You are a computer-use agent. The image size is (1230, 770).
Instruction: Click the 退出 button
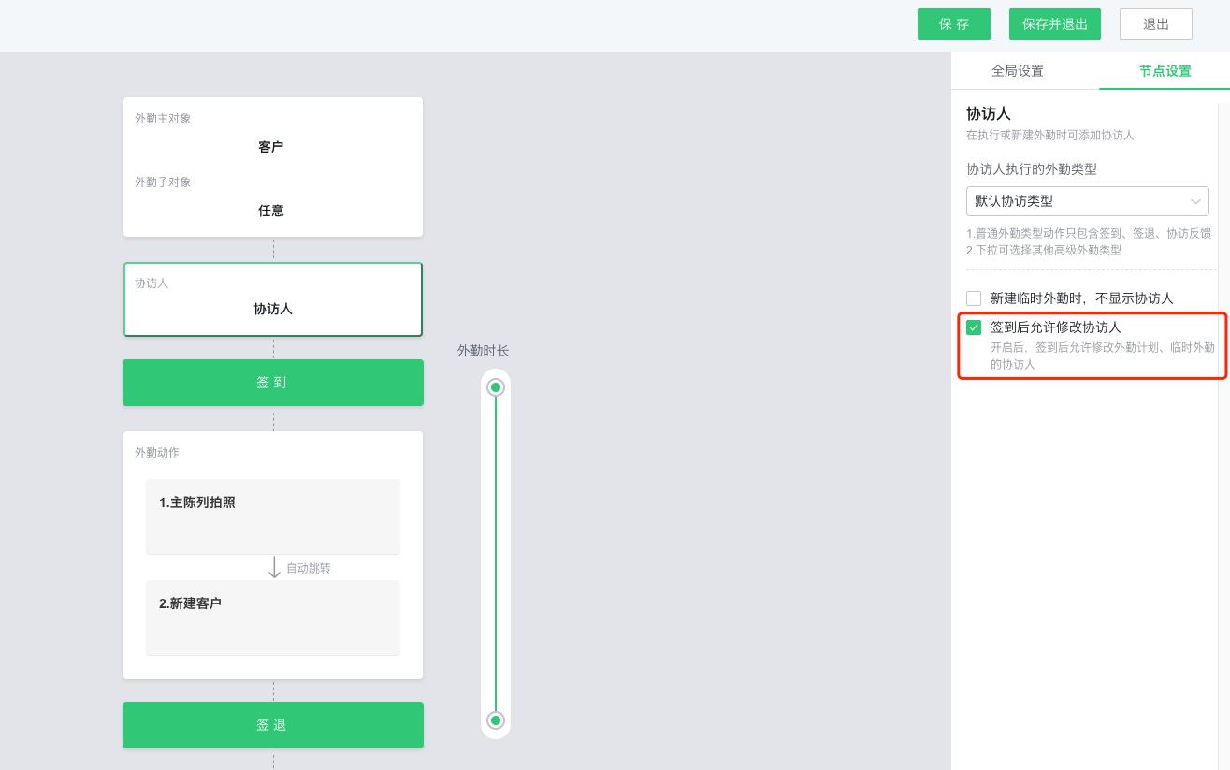[1155, 24]
